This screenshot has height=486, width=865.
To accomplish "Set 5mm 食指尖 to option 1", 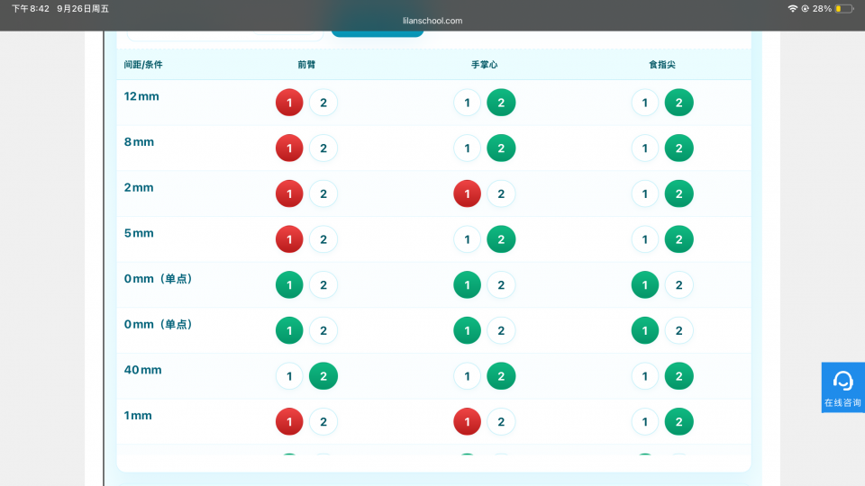I will 645,239.
